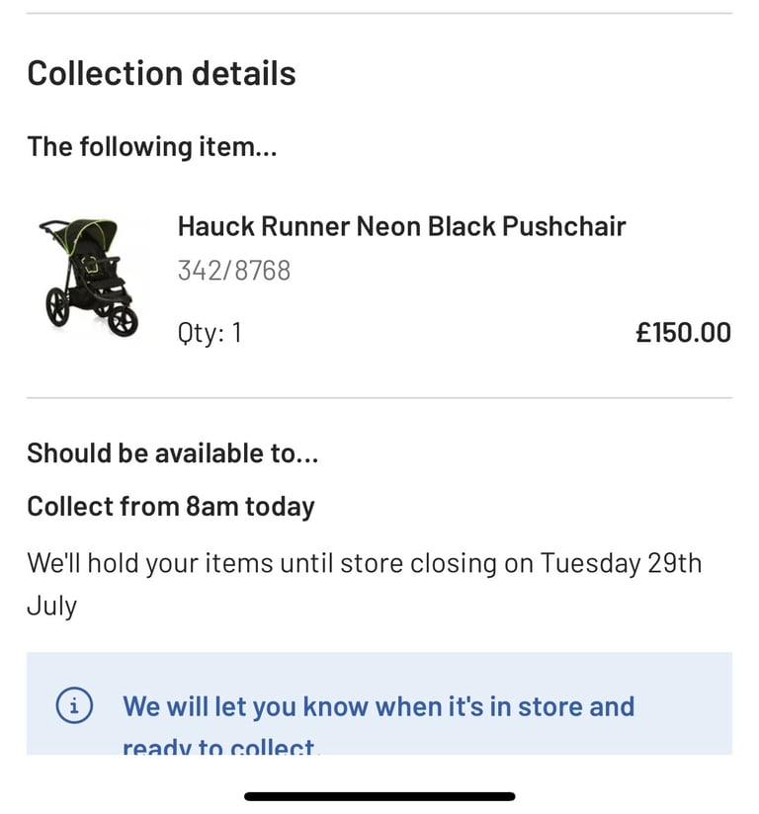The width and height of the screenshot is (759, 814).
Task: Open Hauck Runner Neon Black Pushchair title
Action: (x=401, y=226)
